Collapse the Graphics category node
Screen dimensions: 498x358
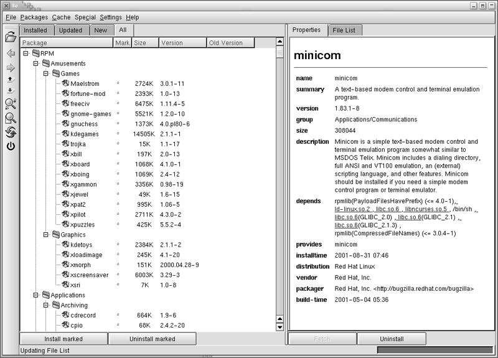click(46, 235)
